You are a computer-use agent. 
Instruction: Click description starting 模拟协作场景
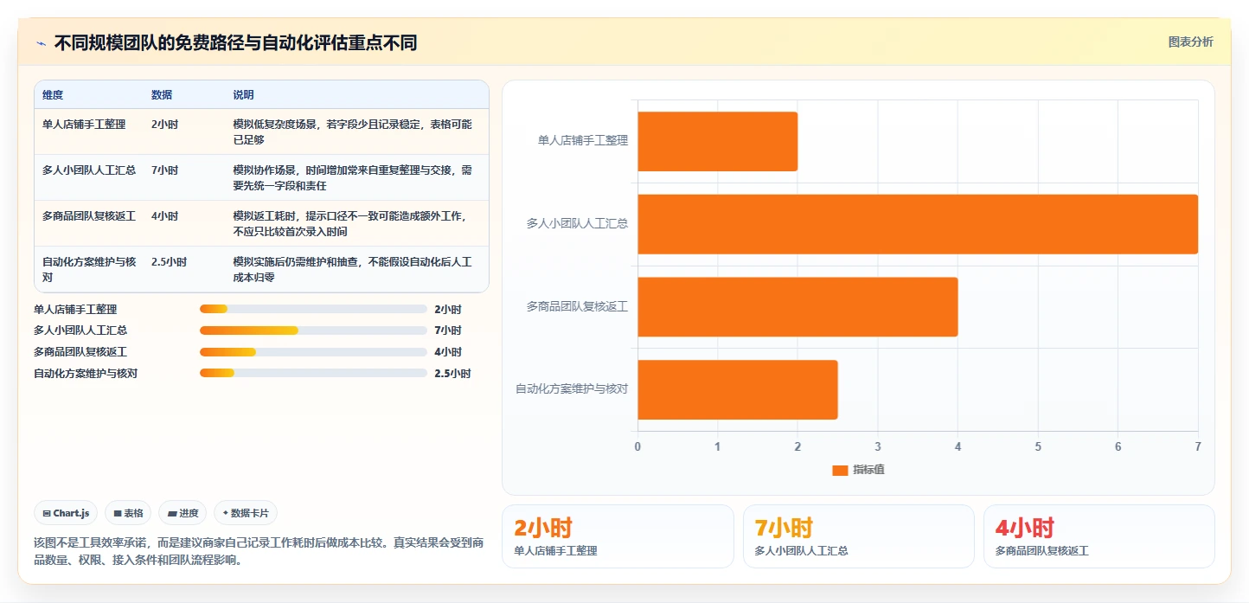click(353, 177)
